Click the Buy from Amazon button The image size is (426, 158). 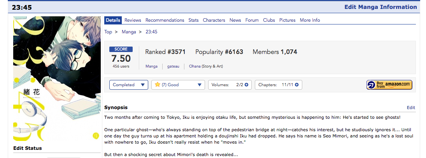point(389,85)
